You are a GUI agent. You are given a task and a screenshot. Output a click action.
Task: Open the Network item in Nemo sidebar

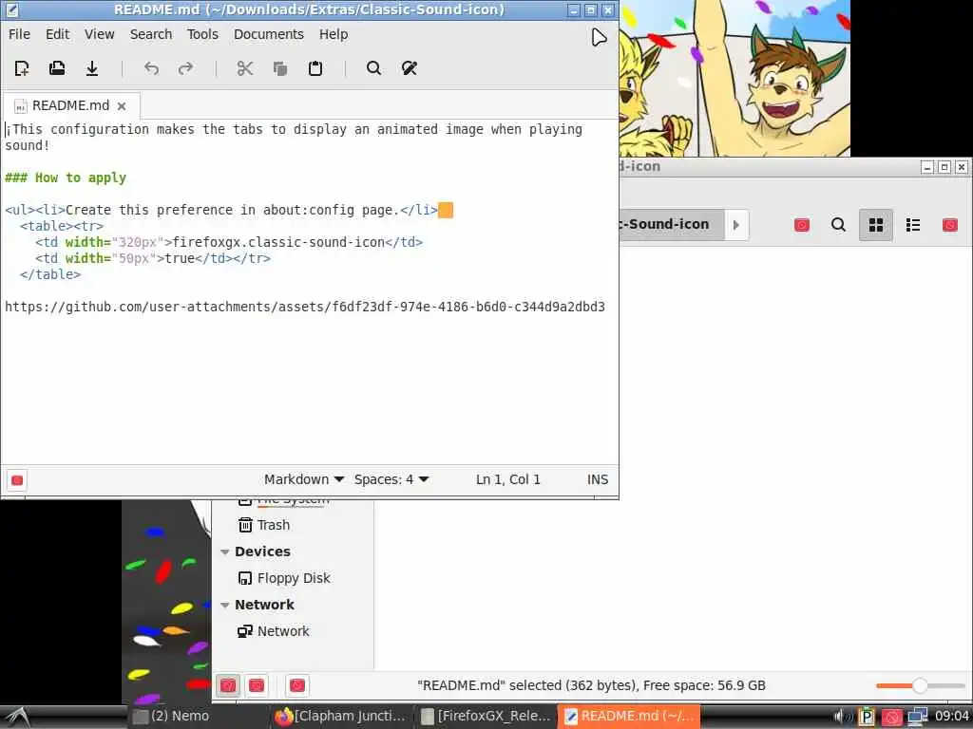[x=273, y=631]
